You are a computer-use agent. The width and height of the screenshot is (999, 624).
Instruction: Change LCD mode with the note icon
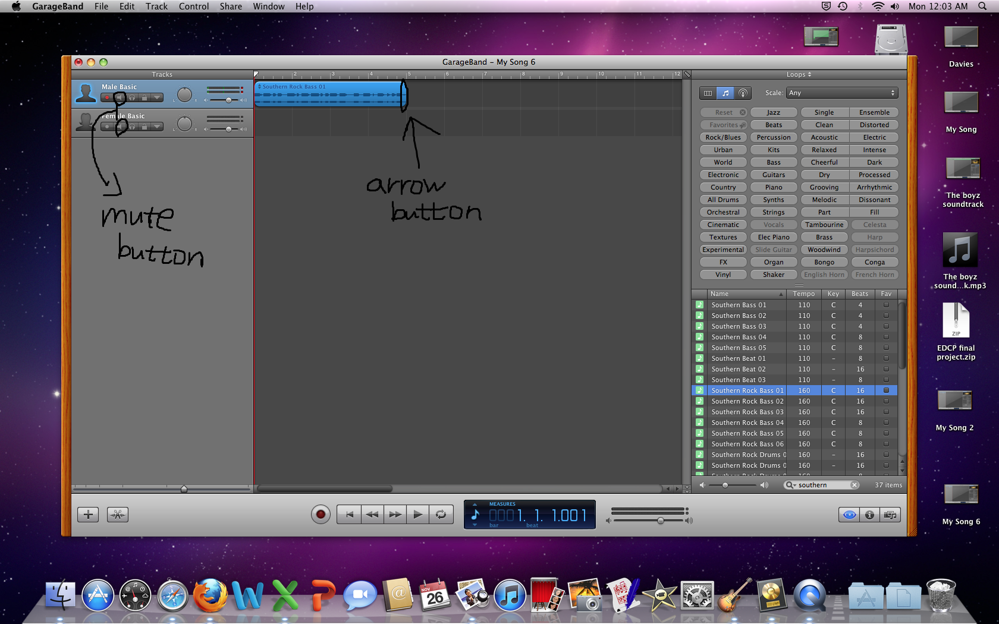475,513
